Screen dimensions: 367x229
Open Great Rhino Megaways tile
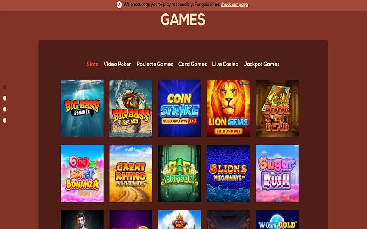click(131, 174)
